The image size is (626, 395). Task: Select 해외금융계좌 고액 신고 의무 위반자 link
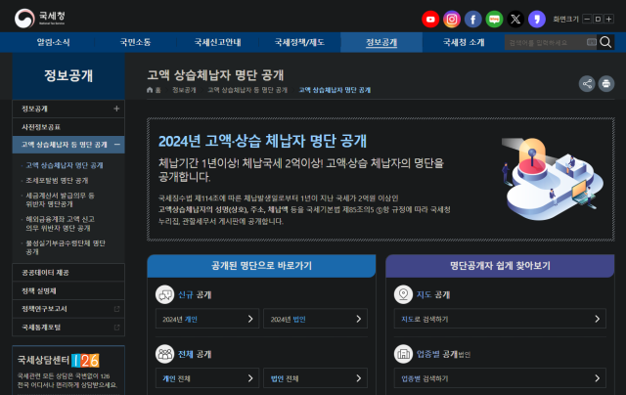[x=61, y=224]
